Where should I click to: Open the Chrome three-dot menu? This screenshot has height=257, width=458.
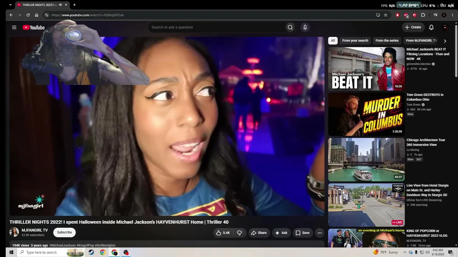point(452,15)
